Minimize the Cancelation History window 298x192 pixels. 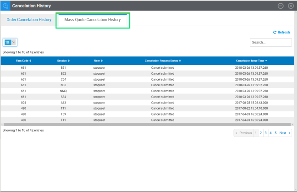coord(281,6)
